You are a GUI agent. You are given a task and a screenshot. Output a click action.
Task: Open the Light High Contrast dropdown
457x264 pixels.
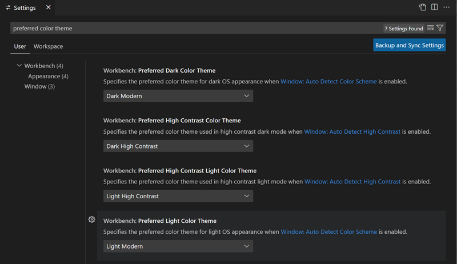pos(178,196)
